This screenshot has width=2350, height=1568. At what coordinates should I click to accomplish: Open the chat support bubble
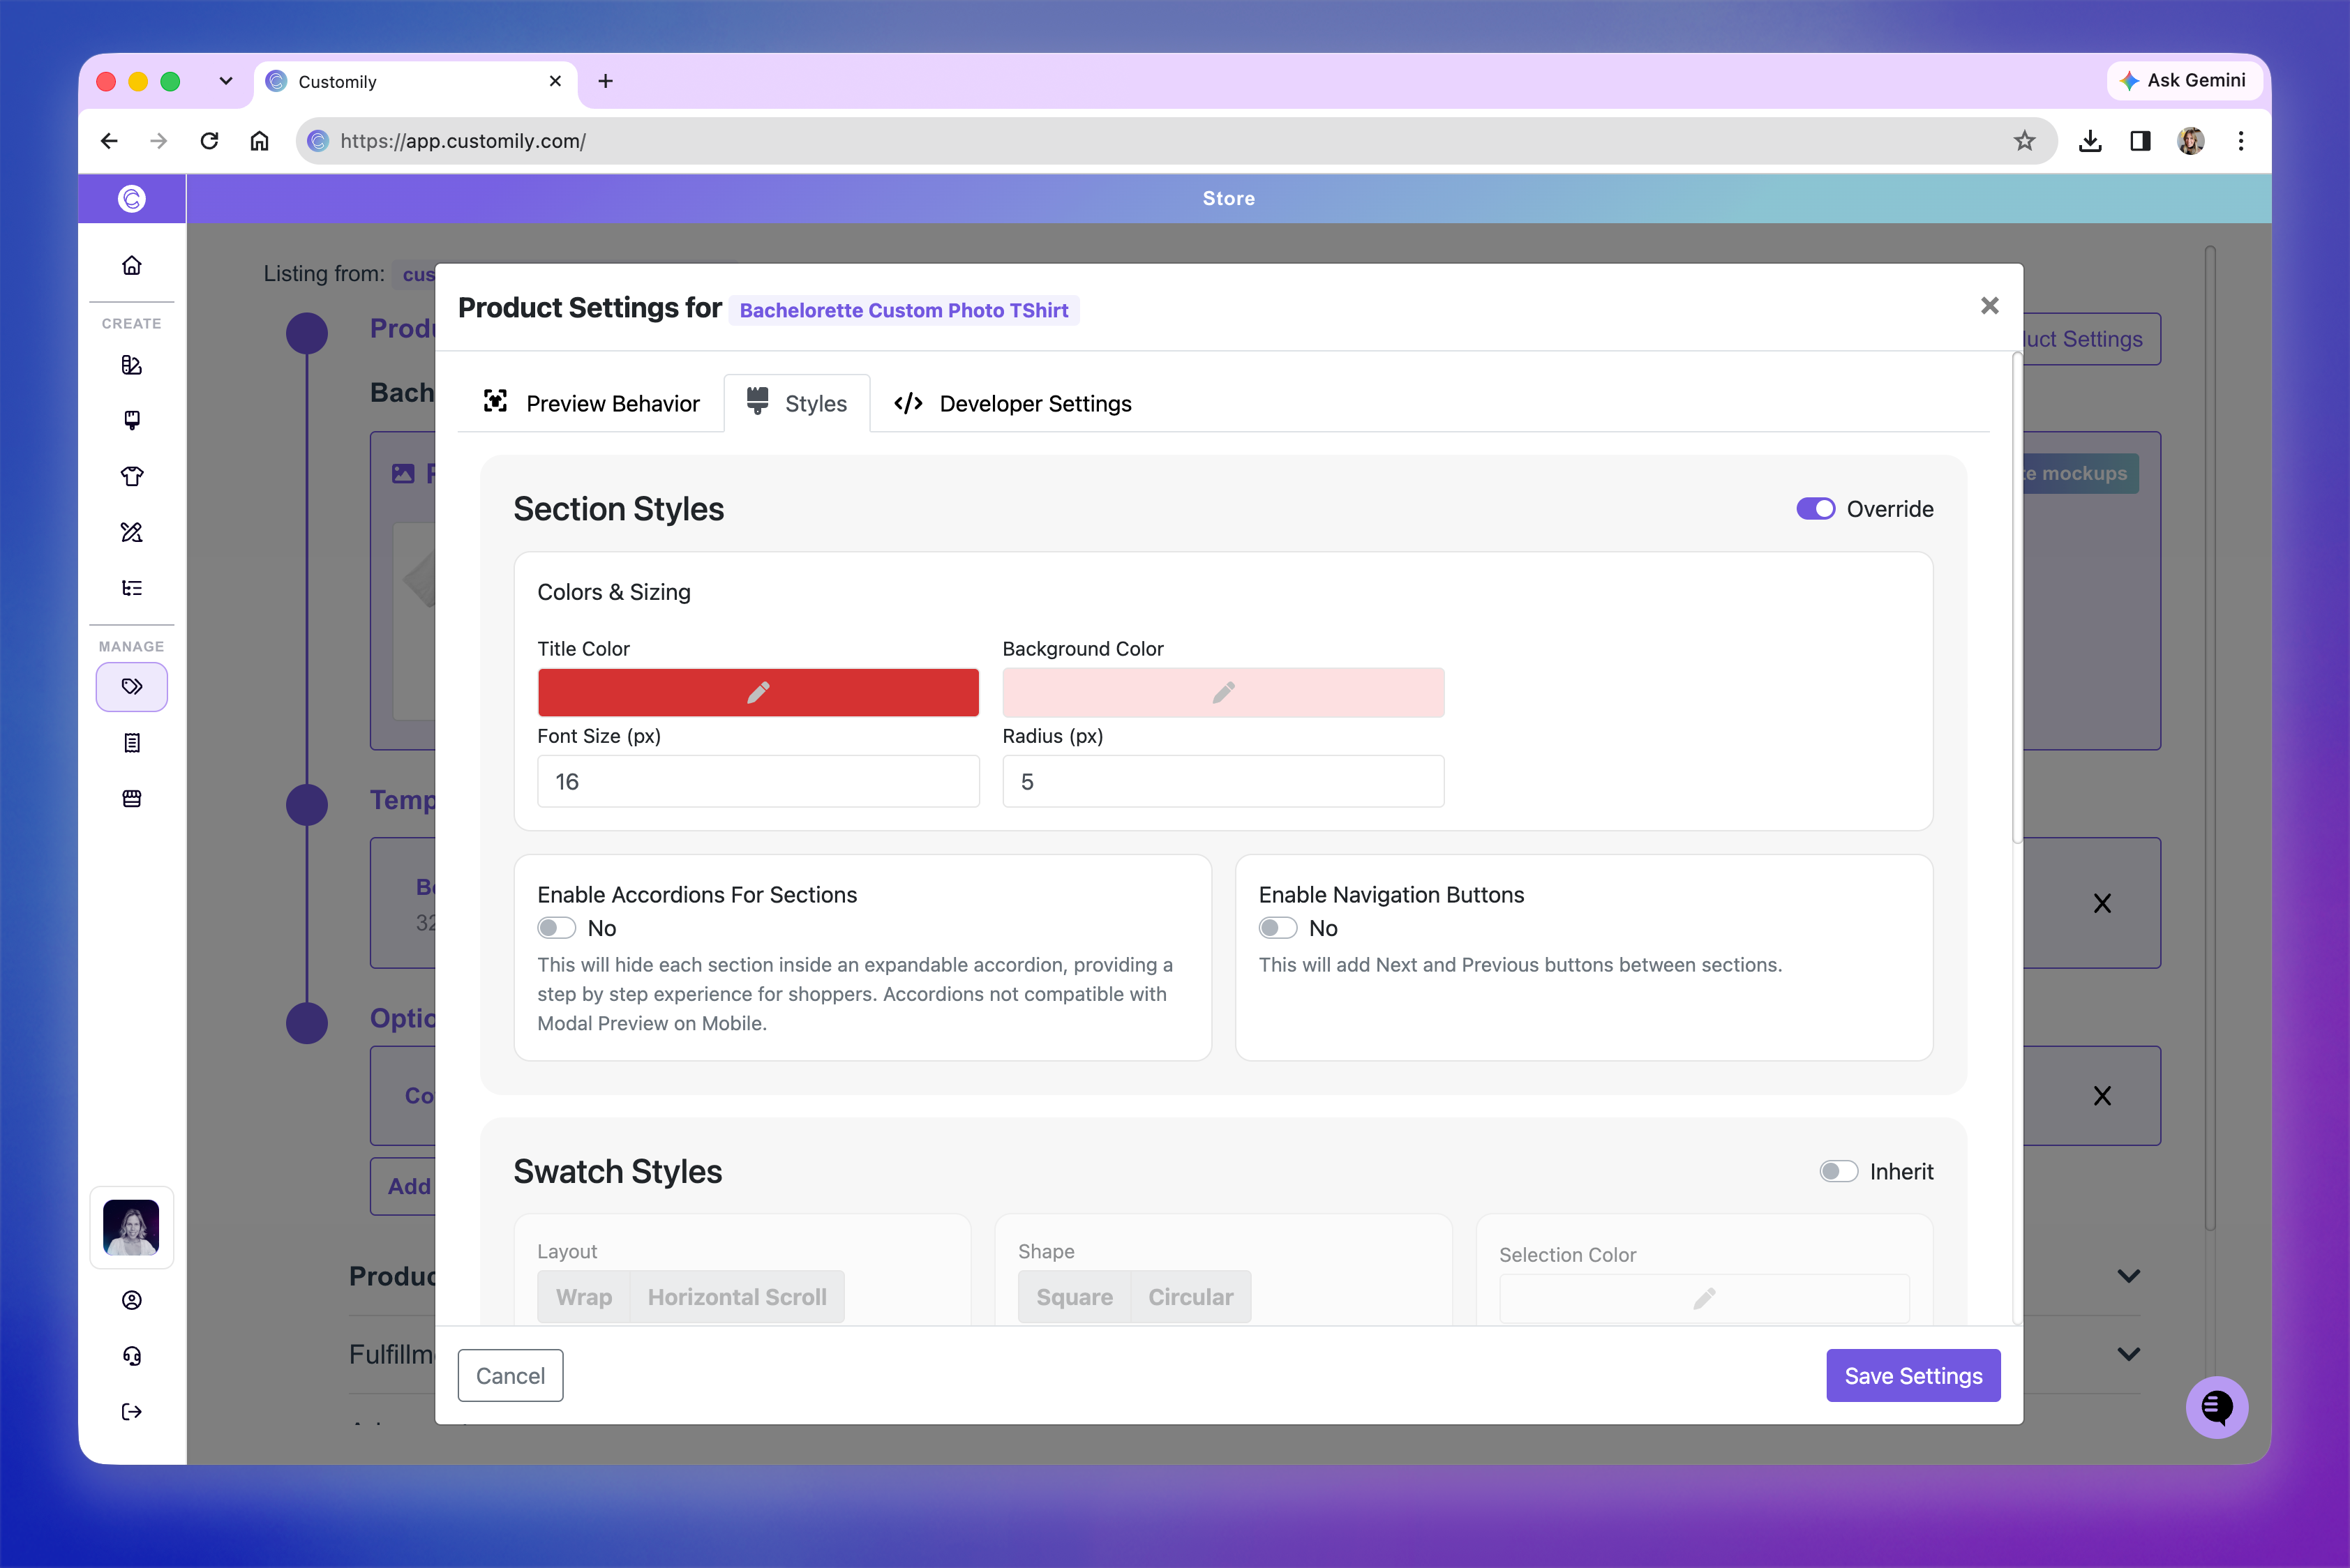(x=2217, y=1407)
